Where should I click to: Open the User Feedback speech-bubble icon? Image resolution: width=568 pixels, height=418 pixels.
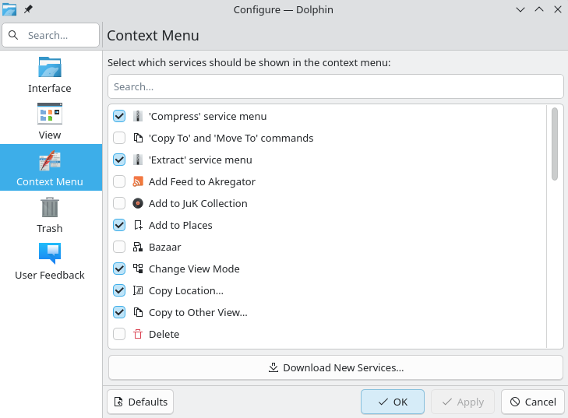tap(50, 253)
